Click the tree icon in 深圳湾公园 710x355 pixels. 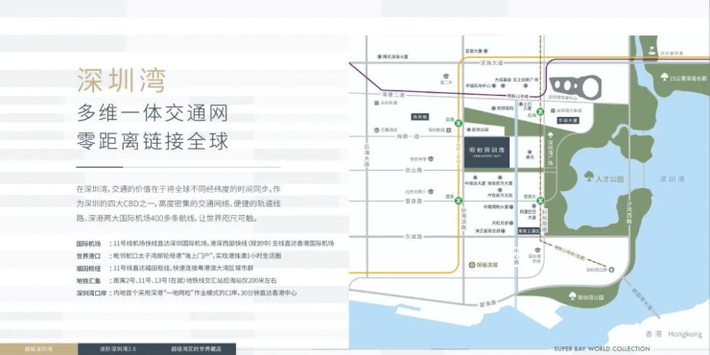coord(573,296)
